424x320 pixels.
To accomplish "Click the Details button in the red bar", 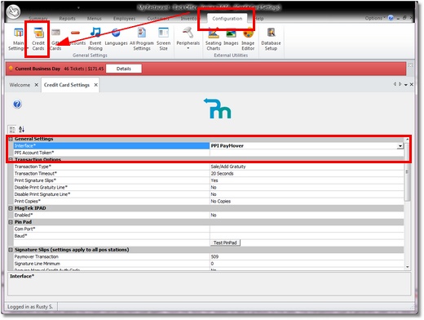I will tap(124, 69).
